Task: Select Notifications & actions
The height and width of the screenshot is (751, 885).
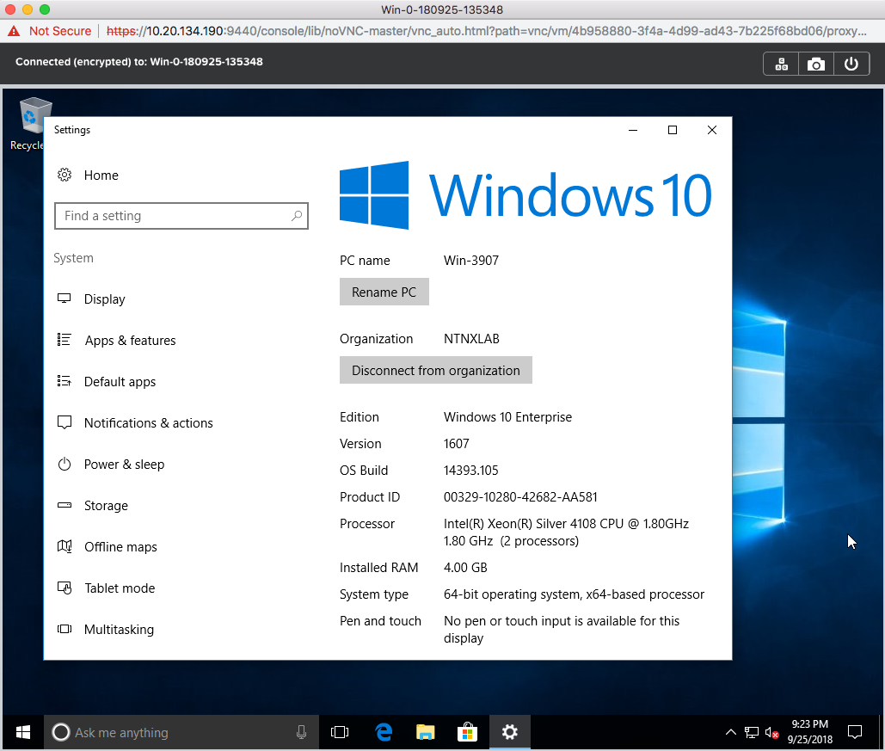Action: point(149,422)
